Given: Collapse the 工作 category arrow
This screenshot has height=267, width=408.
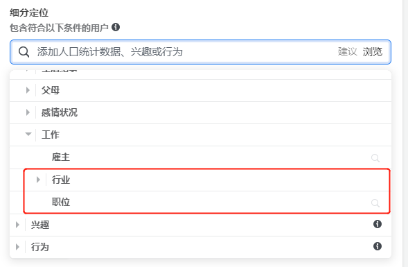Looking at the screenshot, I should [x=28, y=134].
